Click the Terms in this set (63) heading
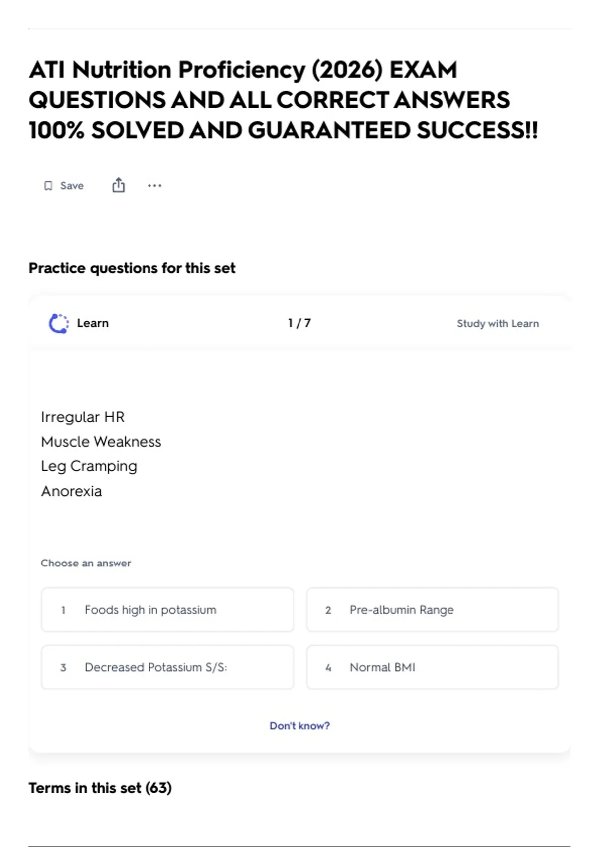The image size is (598, 847). pos(100,788)
